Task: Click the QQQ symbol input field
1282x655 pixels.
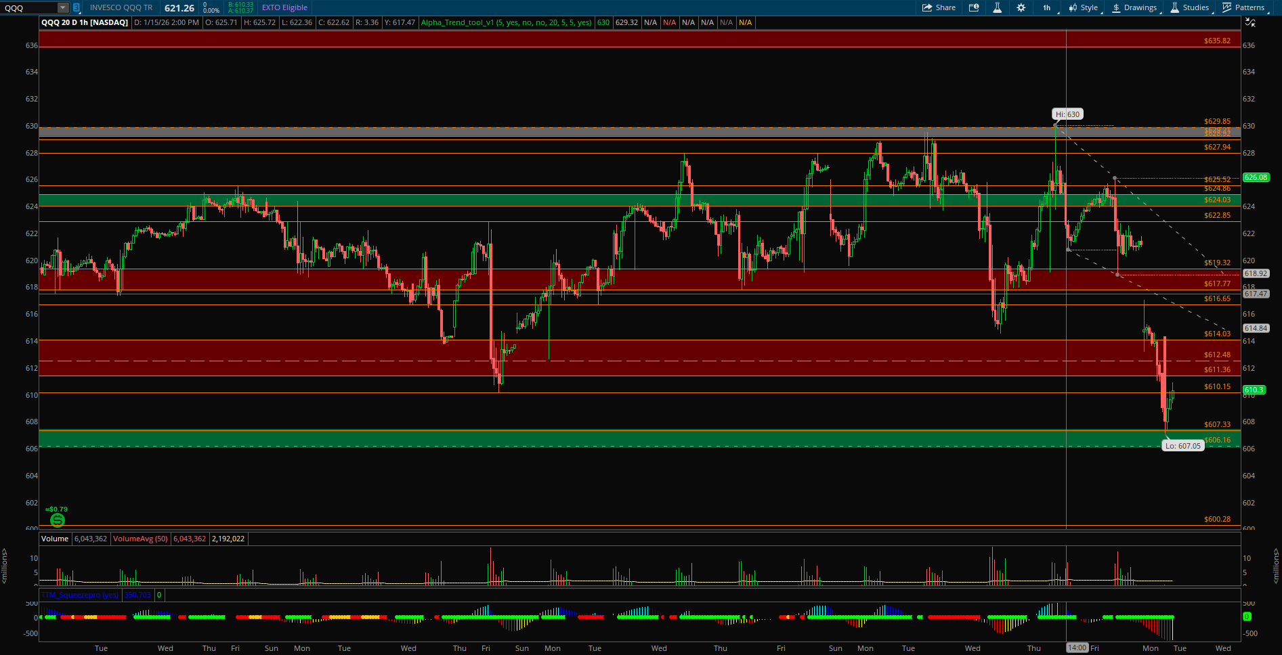Action: click(x=28, y=7)
